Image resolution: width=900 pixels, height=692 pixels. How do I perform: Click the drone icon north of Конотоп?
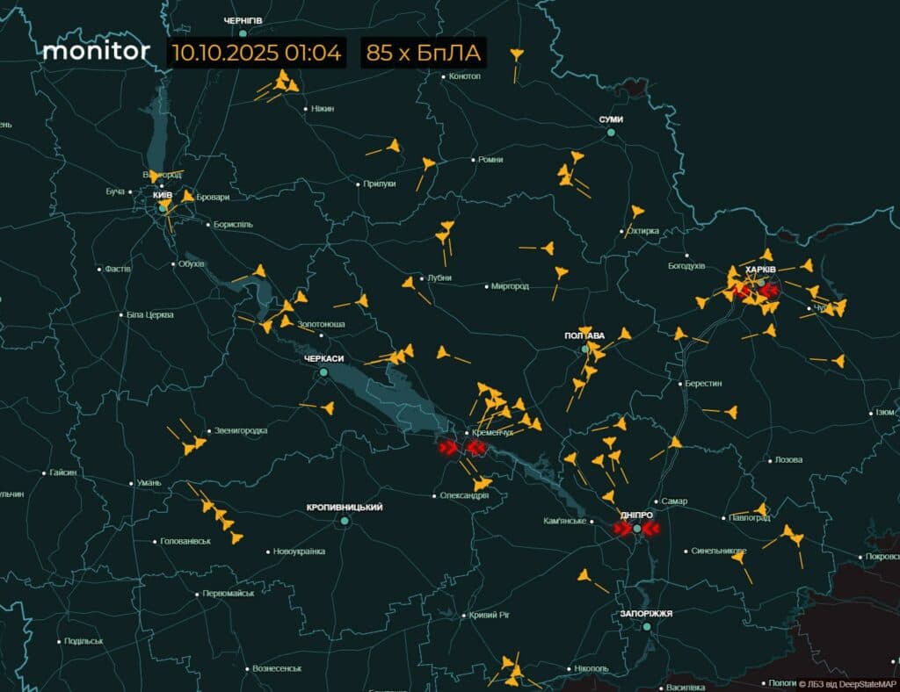click(517, 55)
